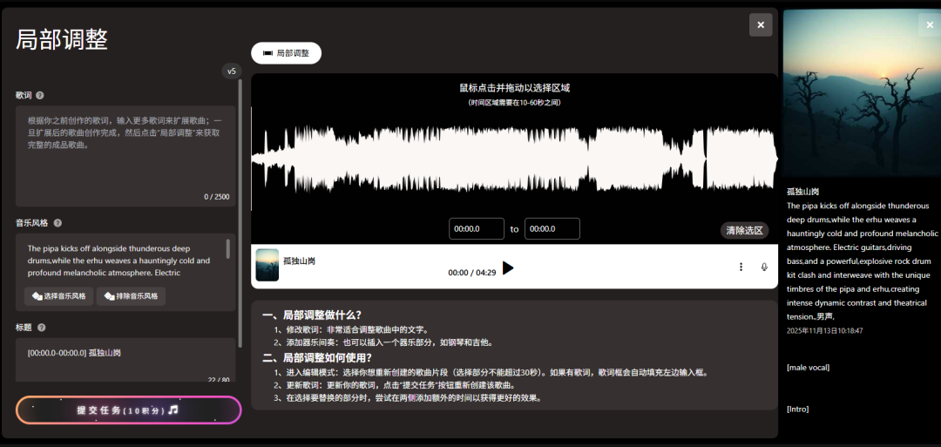The height and width of the screenshot is (447, 941).
Task: Click the end time field after 'to'
Action: pyautogui.click(x=552, y=228)
